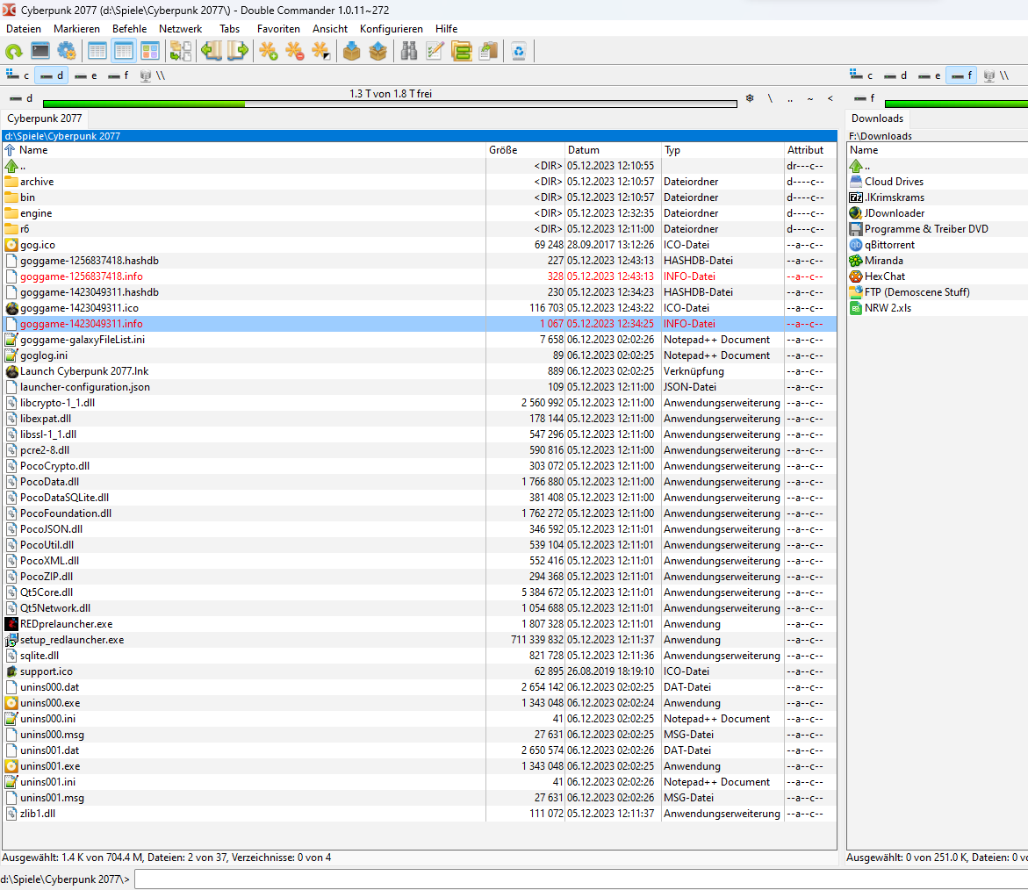Switch left panel to drive c
This screenshot has width=1028, height=890.
pyautogui.click(x=18, y=75)
